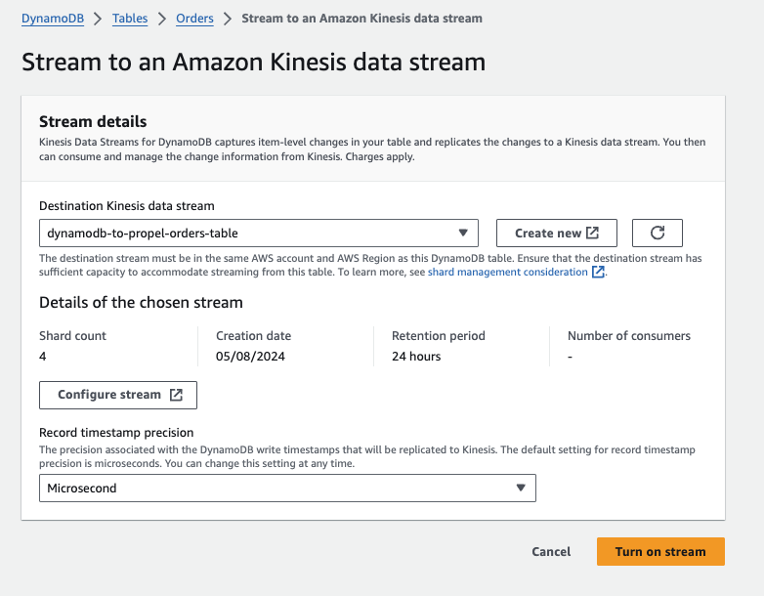The width and height of the screenshot is (764, 596).
Task: Click the Shard count value 4
Action: coord(43,357)
